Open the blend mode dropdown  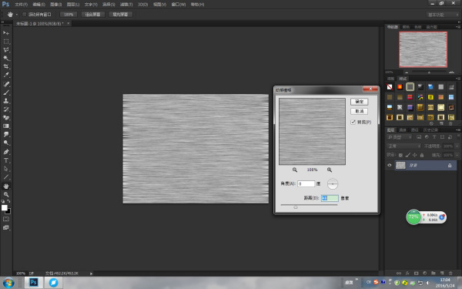pyautogui.click(x=403, y=146)
